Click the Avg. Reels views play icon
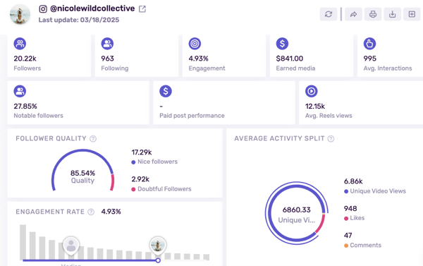The image size is (423, 266). pyautogui.click(x=312, y=91)
